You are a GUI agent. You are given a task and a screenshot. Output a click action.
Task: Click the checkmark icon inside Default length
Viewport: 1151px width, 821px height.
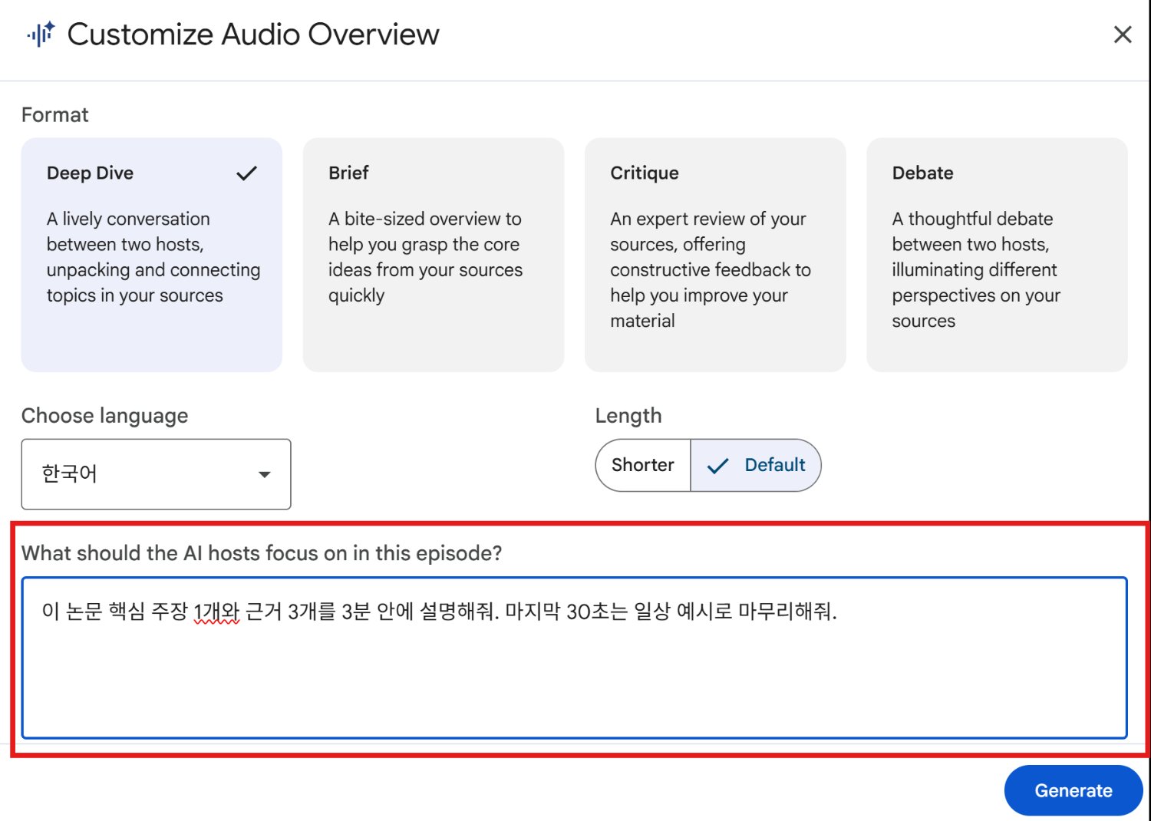[717, 466]
